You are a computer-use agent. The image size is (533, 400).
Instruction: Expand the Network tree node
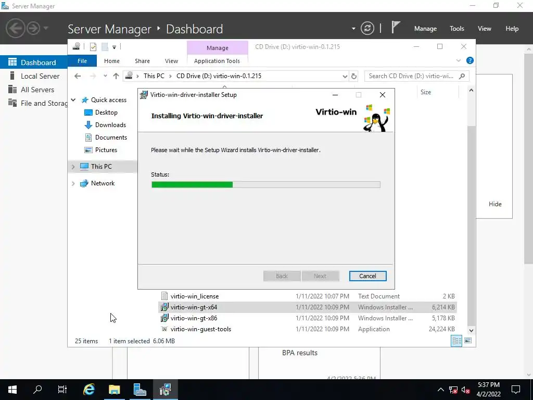73,183
